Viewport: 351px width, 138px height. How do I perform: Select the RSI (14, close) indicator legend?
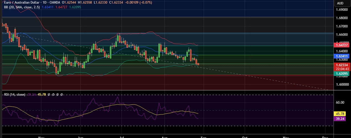[x=15, y=94]
